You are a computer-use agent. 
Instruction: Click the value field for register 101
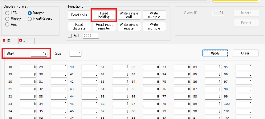[x=244, y=111]
